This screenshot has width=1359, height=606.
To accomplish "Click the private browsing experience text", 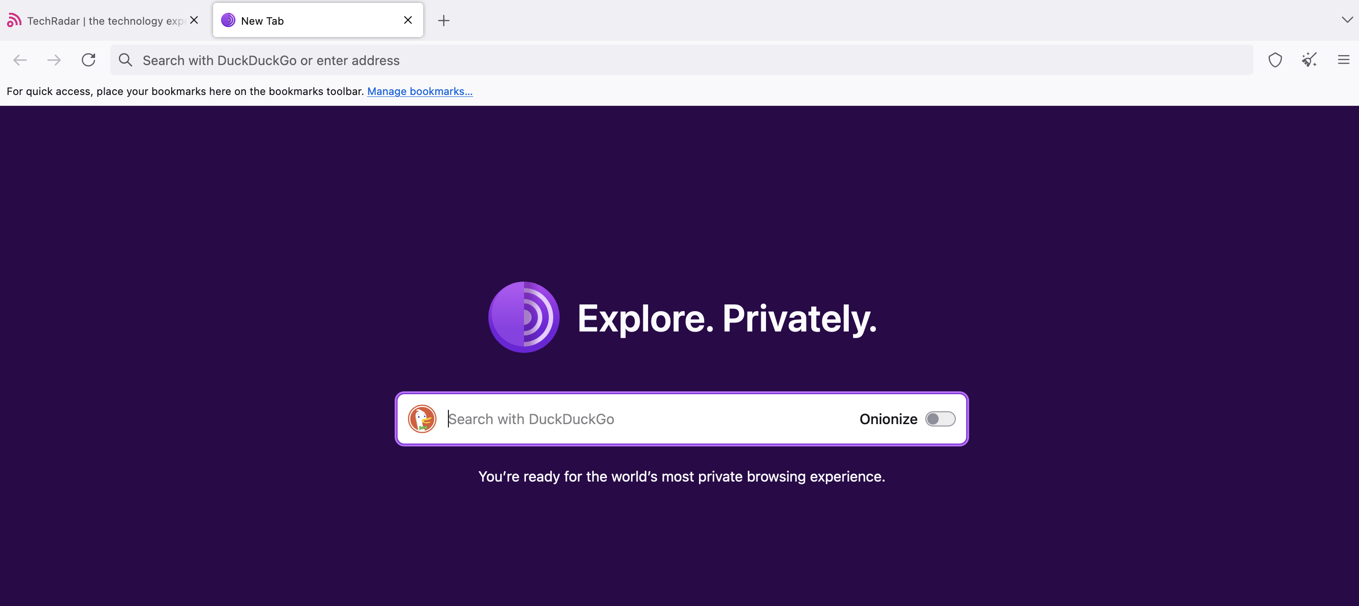I will (x=681, y=476).
